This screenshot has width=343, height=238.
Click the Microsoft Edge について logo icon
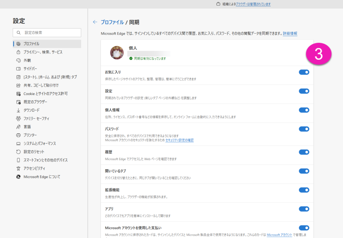pyautogui.click(x=18, y=177)
